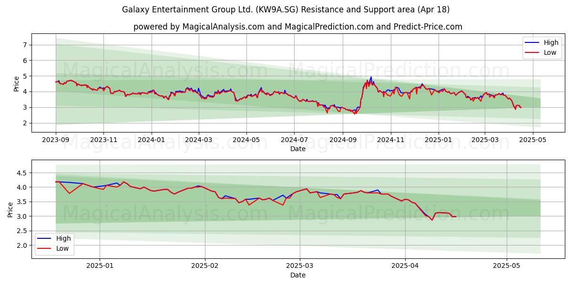This screenshot has width=572, height=286.
Task: Click the bottom chart y-axis value '4.5'
Action: point(23,173)
